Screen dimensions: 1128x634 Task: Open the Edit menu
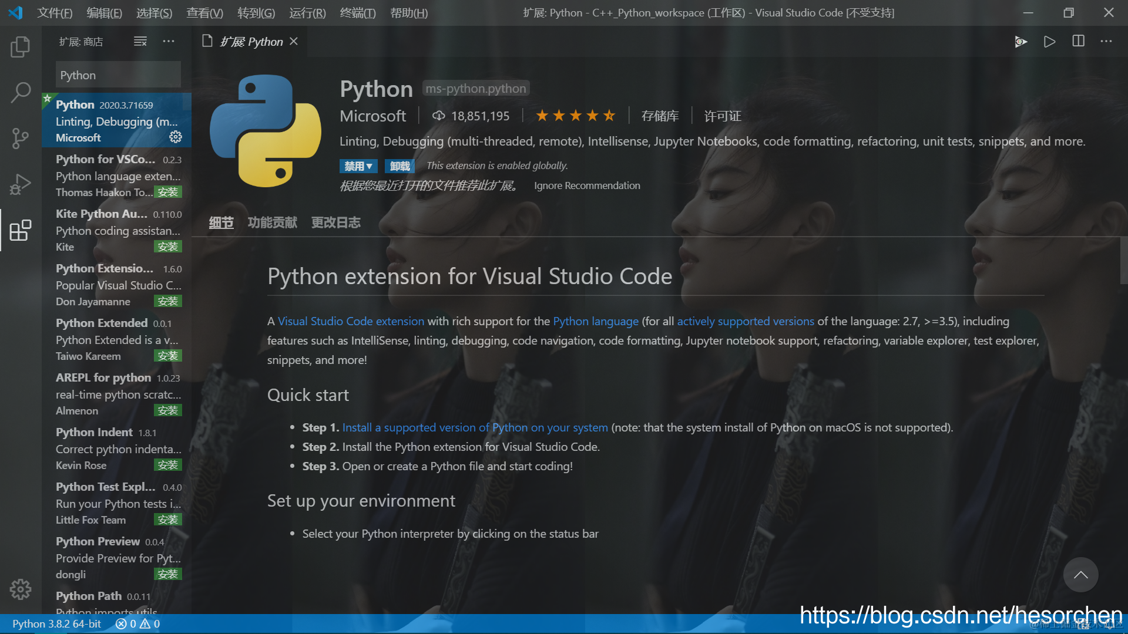pos(105,12)
